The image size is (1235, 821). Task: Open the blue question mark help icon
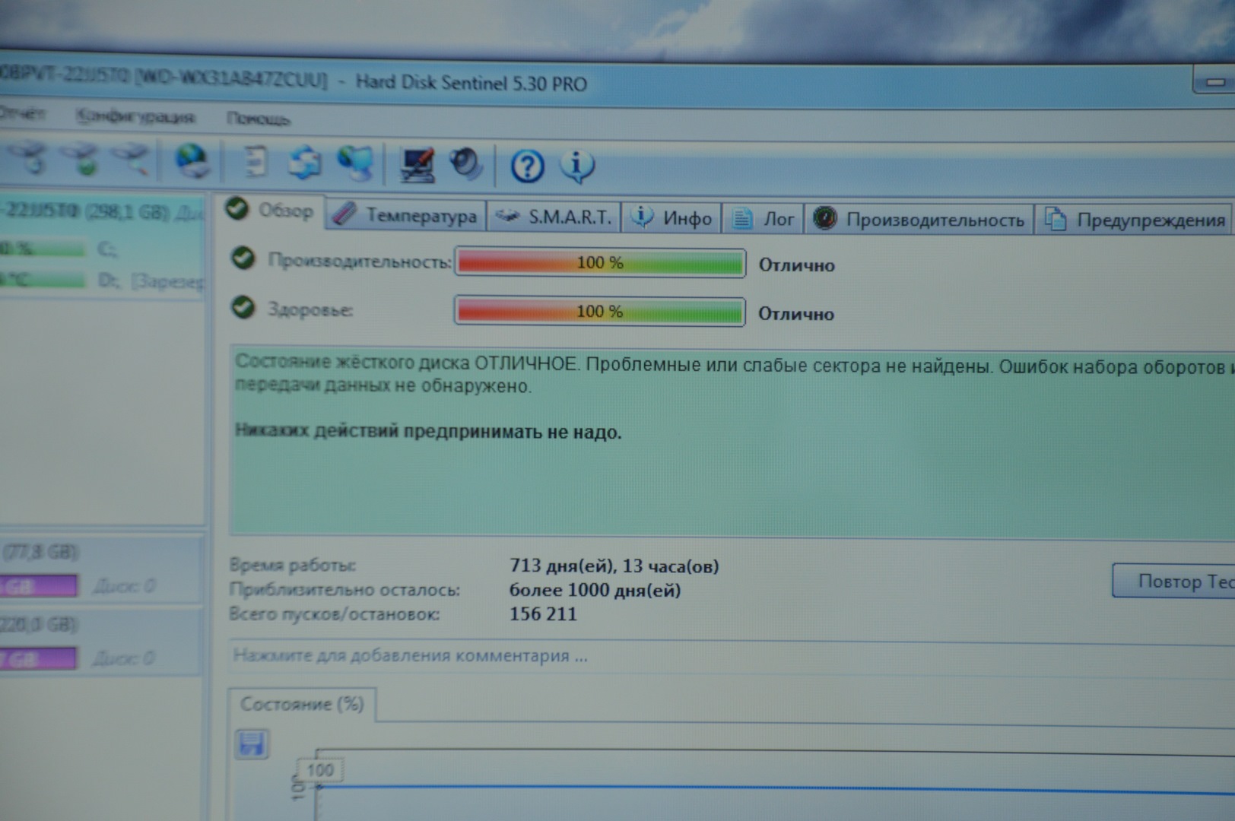[x=526, y=166]
